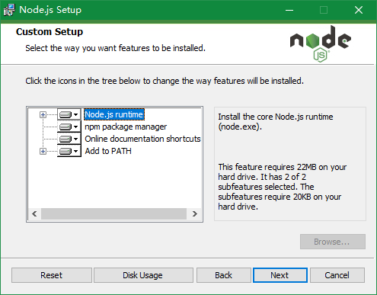This screenshot has height=295, width=377.
Task: Click the 'Custom Setup' heading text
Action: pos(50,32)
